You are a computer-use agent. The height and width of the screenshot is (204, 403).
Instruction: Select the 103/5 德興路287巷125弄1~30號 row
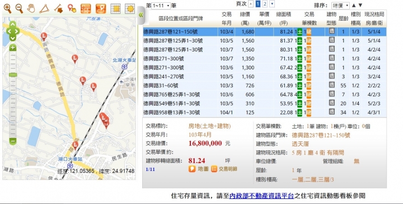click(264, 41)
